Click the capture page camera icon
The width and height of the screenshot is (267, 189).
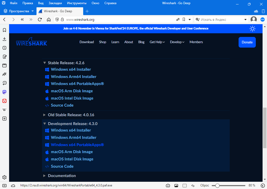[168, 185]
